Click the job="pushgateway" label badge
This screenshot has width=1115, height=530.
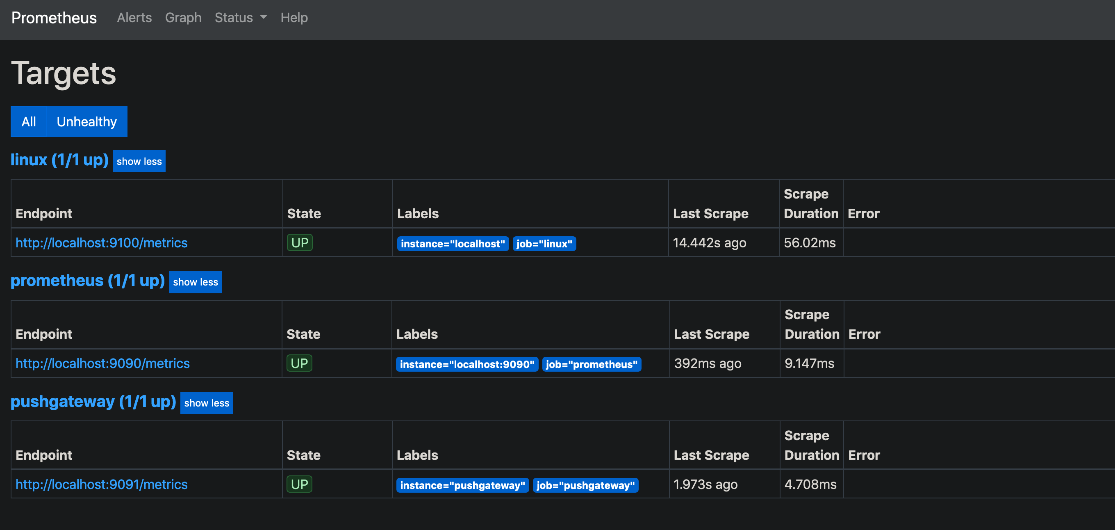pyautogui.click(x=585, y=485)
